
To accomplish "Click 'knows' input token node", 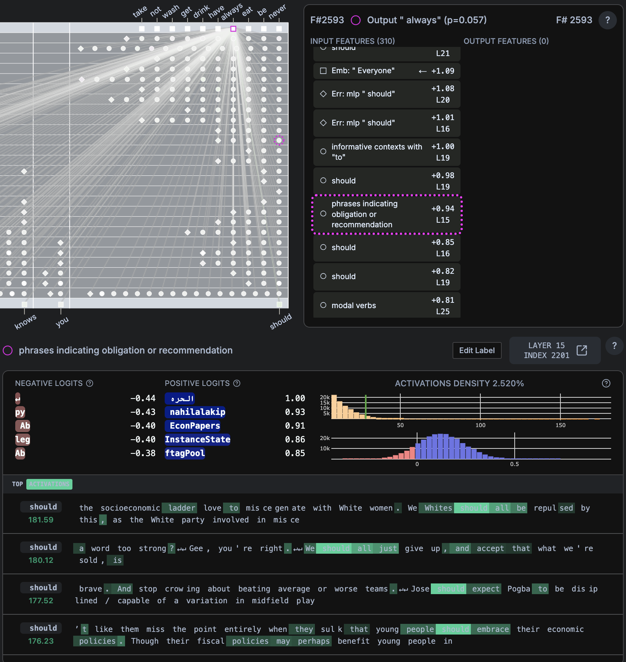I will 24,304.
